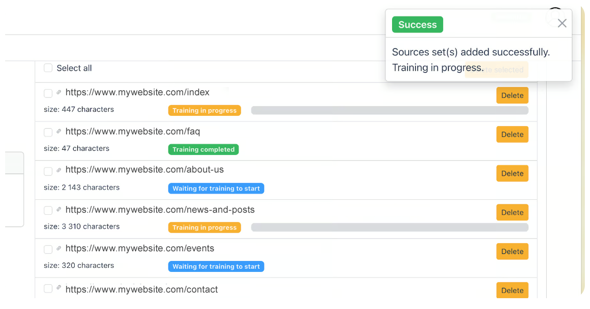Click the green Training completed badge
The image size is (590, 309).
[204, 149]
